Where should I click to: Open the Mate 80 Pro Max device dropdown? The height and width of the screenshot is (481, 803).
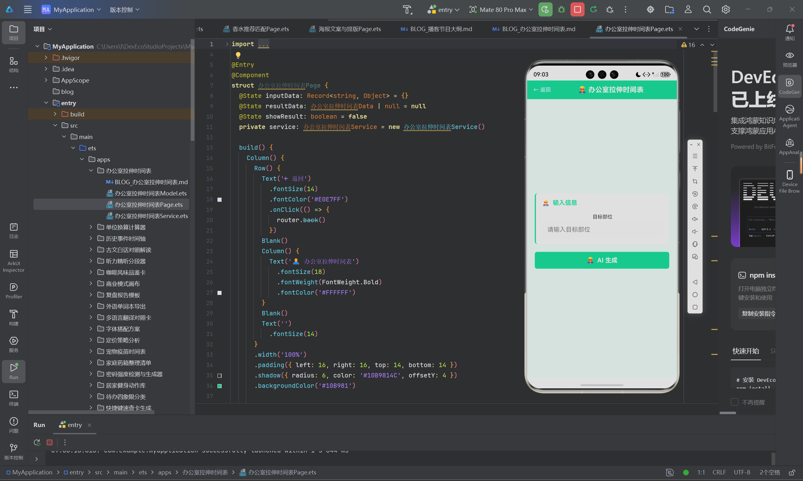click(x=501, y=10)
